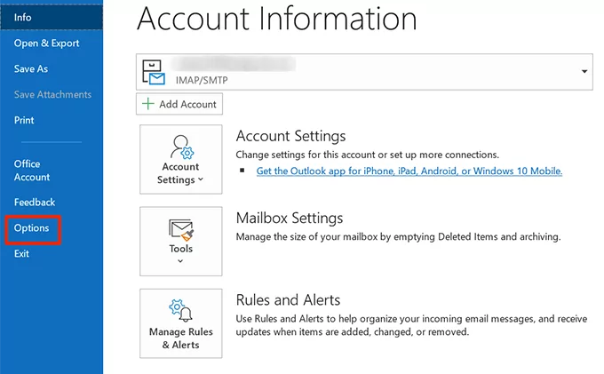Select the Info tab in sidebar
This screenshot has width=604, height=374.
(x=24, y=17)
